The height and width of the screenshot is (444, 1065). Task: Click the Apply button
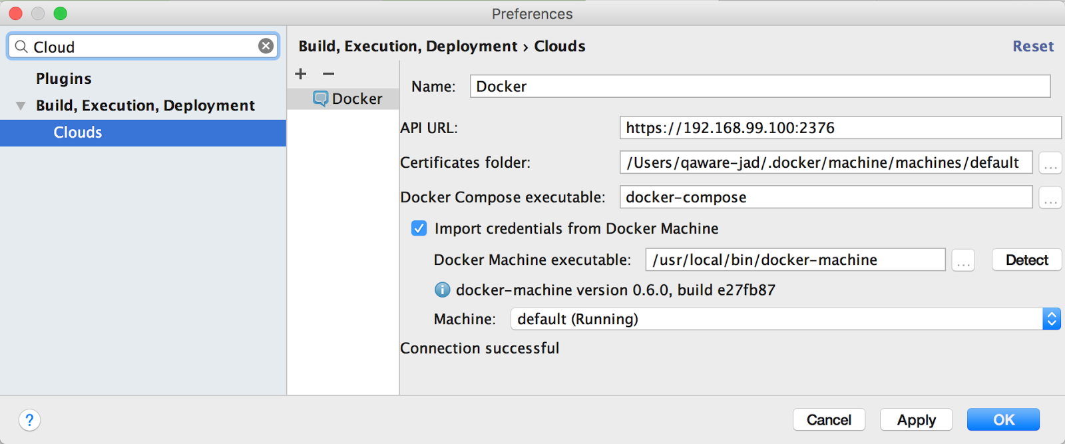click(x=916, y=420)
